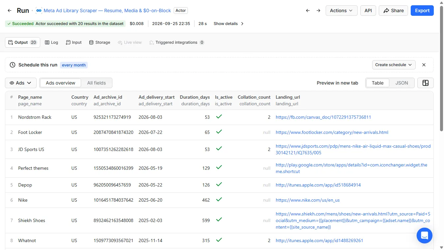
Task: Click the clock icon next to Schedule this run
Action: click(13, 65)
